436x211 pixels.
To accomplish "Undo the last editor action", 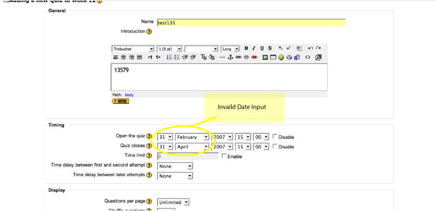I will pos(311,48).
